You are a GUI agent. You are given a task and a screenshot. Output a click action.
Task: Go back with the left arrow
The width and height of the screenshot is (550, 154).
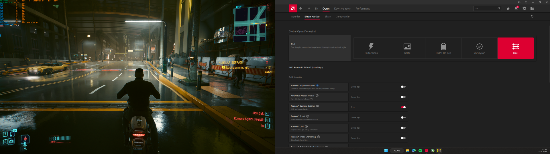[301, 9]
